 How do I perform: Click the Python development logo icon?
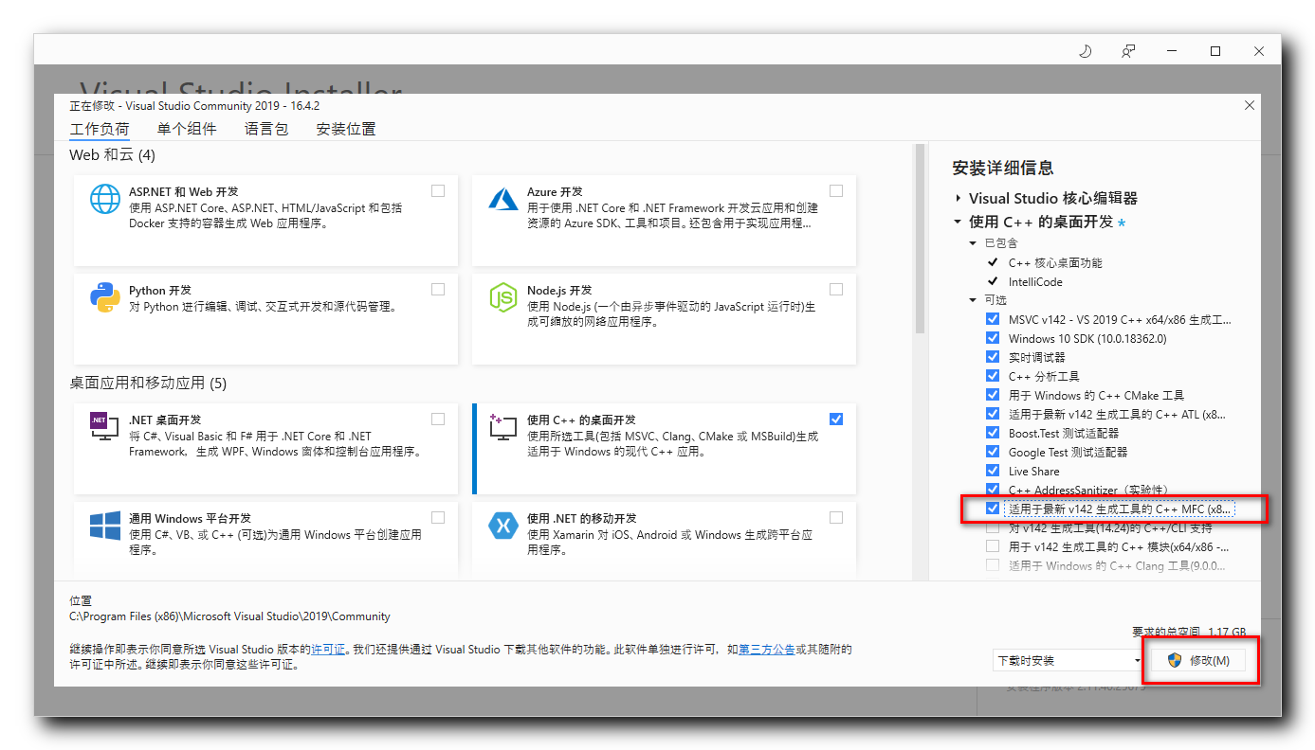point(105,297)
